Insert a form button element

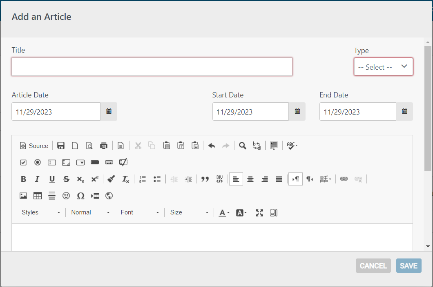click(95, 162)
